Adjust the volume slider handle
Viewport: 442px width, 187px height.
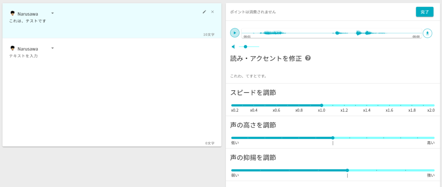point(246,47)
